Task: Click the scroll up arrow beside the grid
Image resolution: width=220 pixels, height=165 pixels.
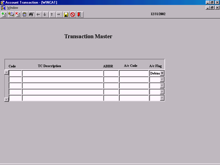Action: [x=6, y=72]
